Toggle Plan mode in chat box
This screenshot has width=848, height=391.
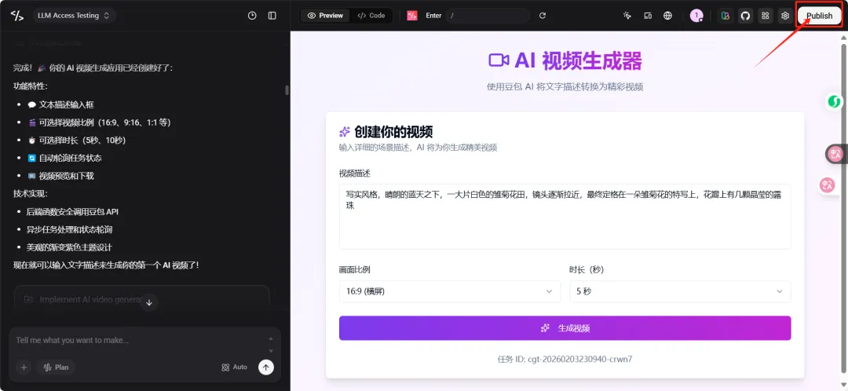coord(56,367)
